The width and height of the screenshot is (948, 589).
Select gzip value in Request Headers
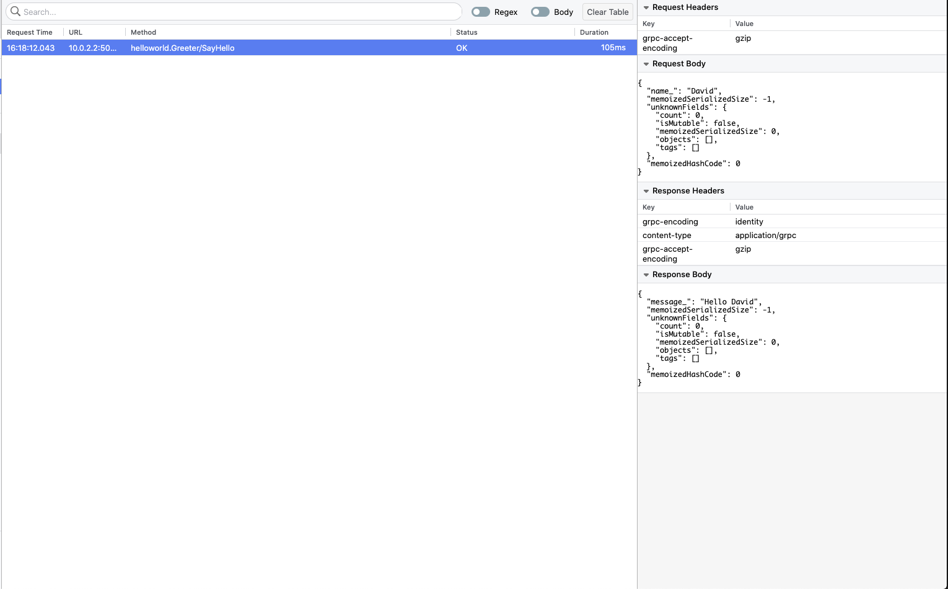(743, 38)
